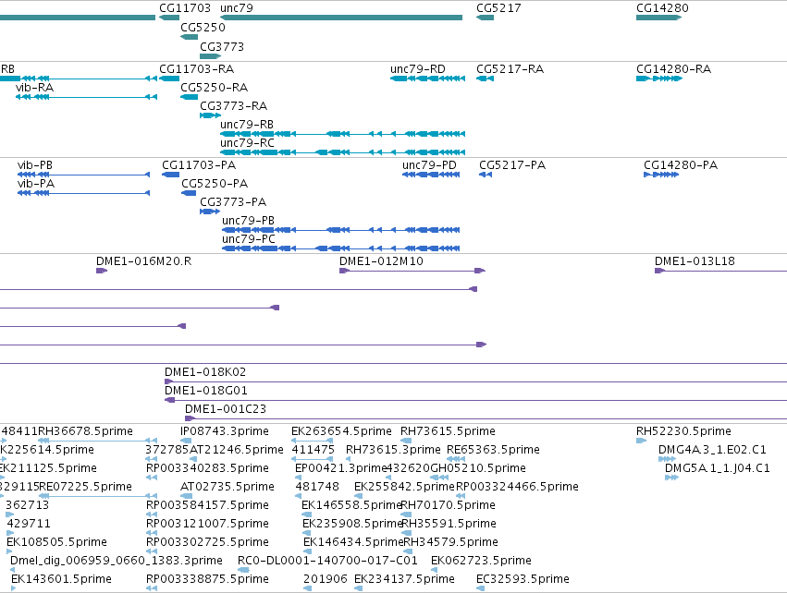Select BAC clone DME1-018K02
The image size is (787, 593).
[476, 381]
